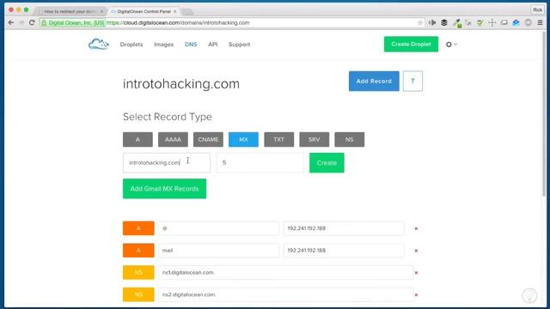Open the account gear settings dropdown
The height and width of the screenshot is (309, 550).
(x=451, y=45)
